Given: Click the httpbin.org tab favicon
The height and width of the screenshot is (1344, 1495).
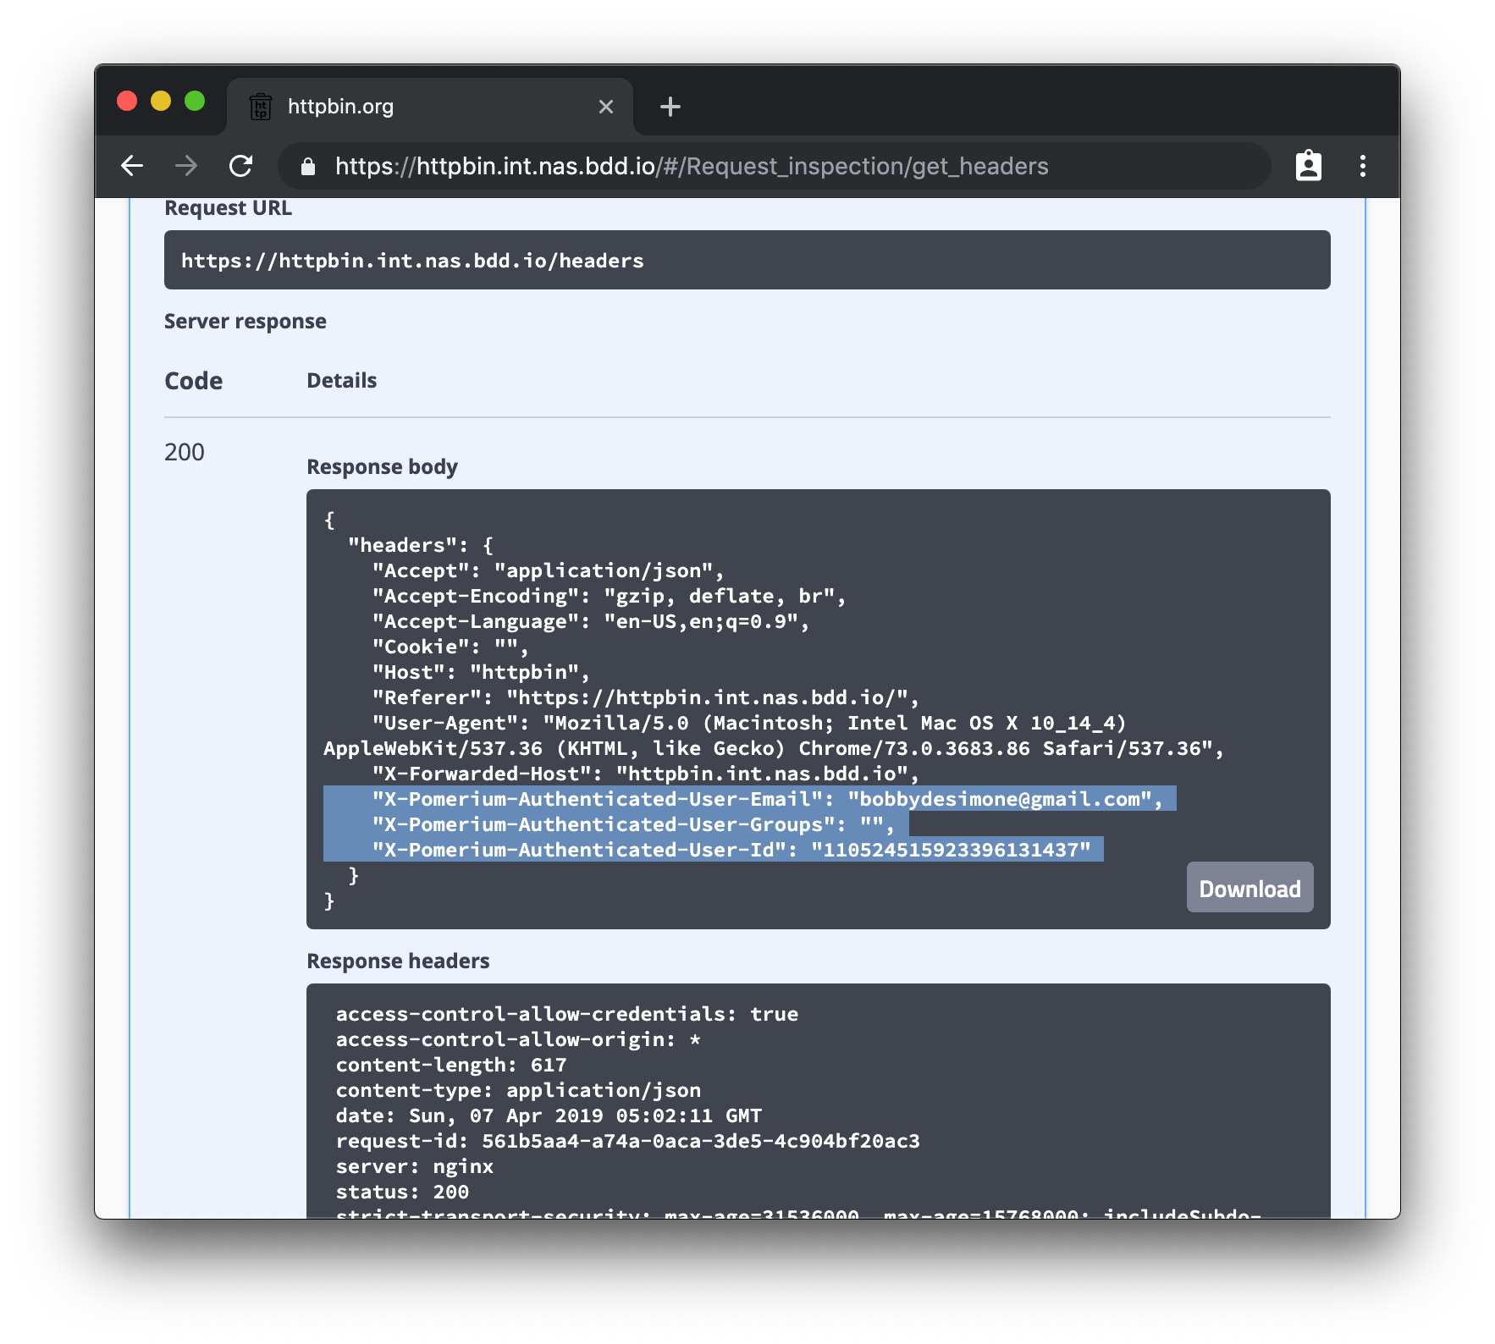Looking at the screenshot, I should point(261,107).
